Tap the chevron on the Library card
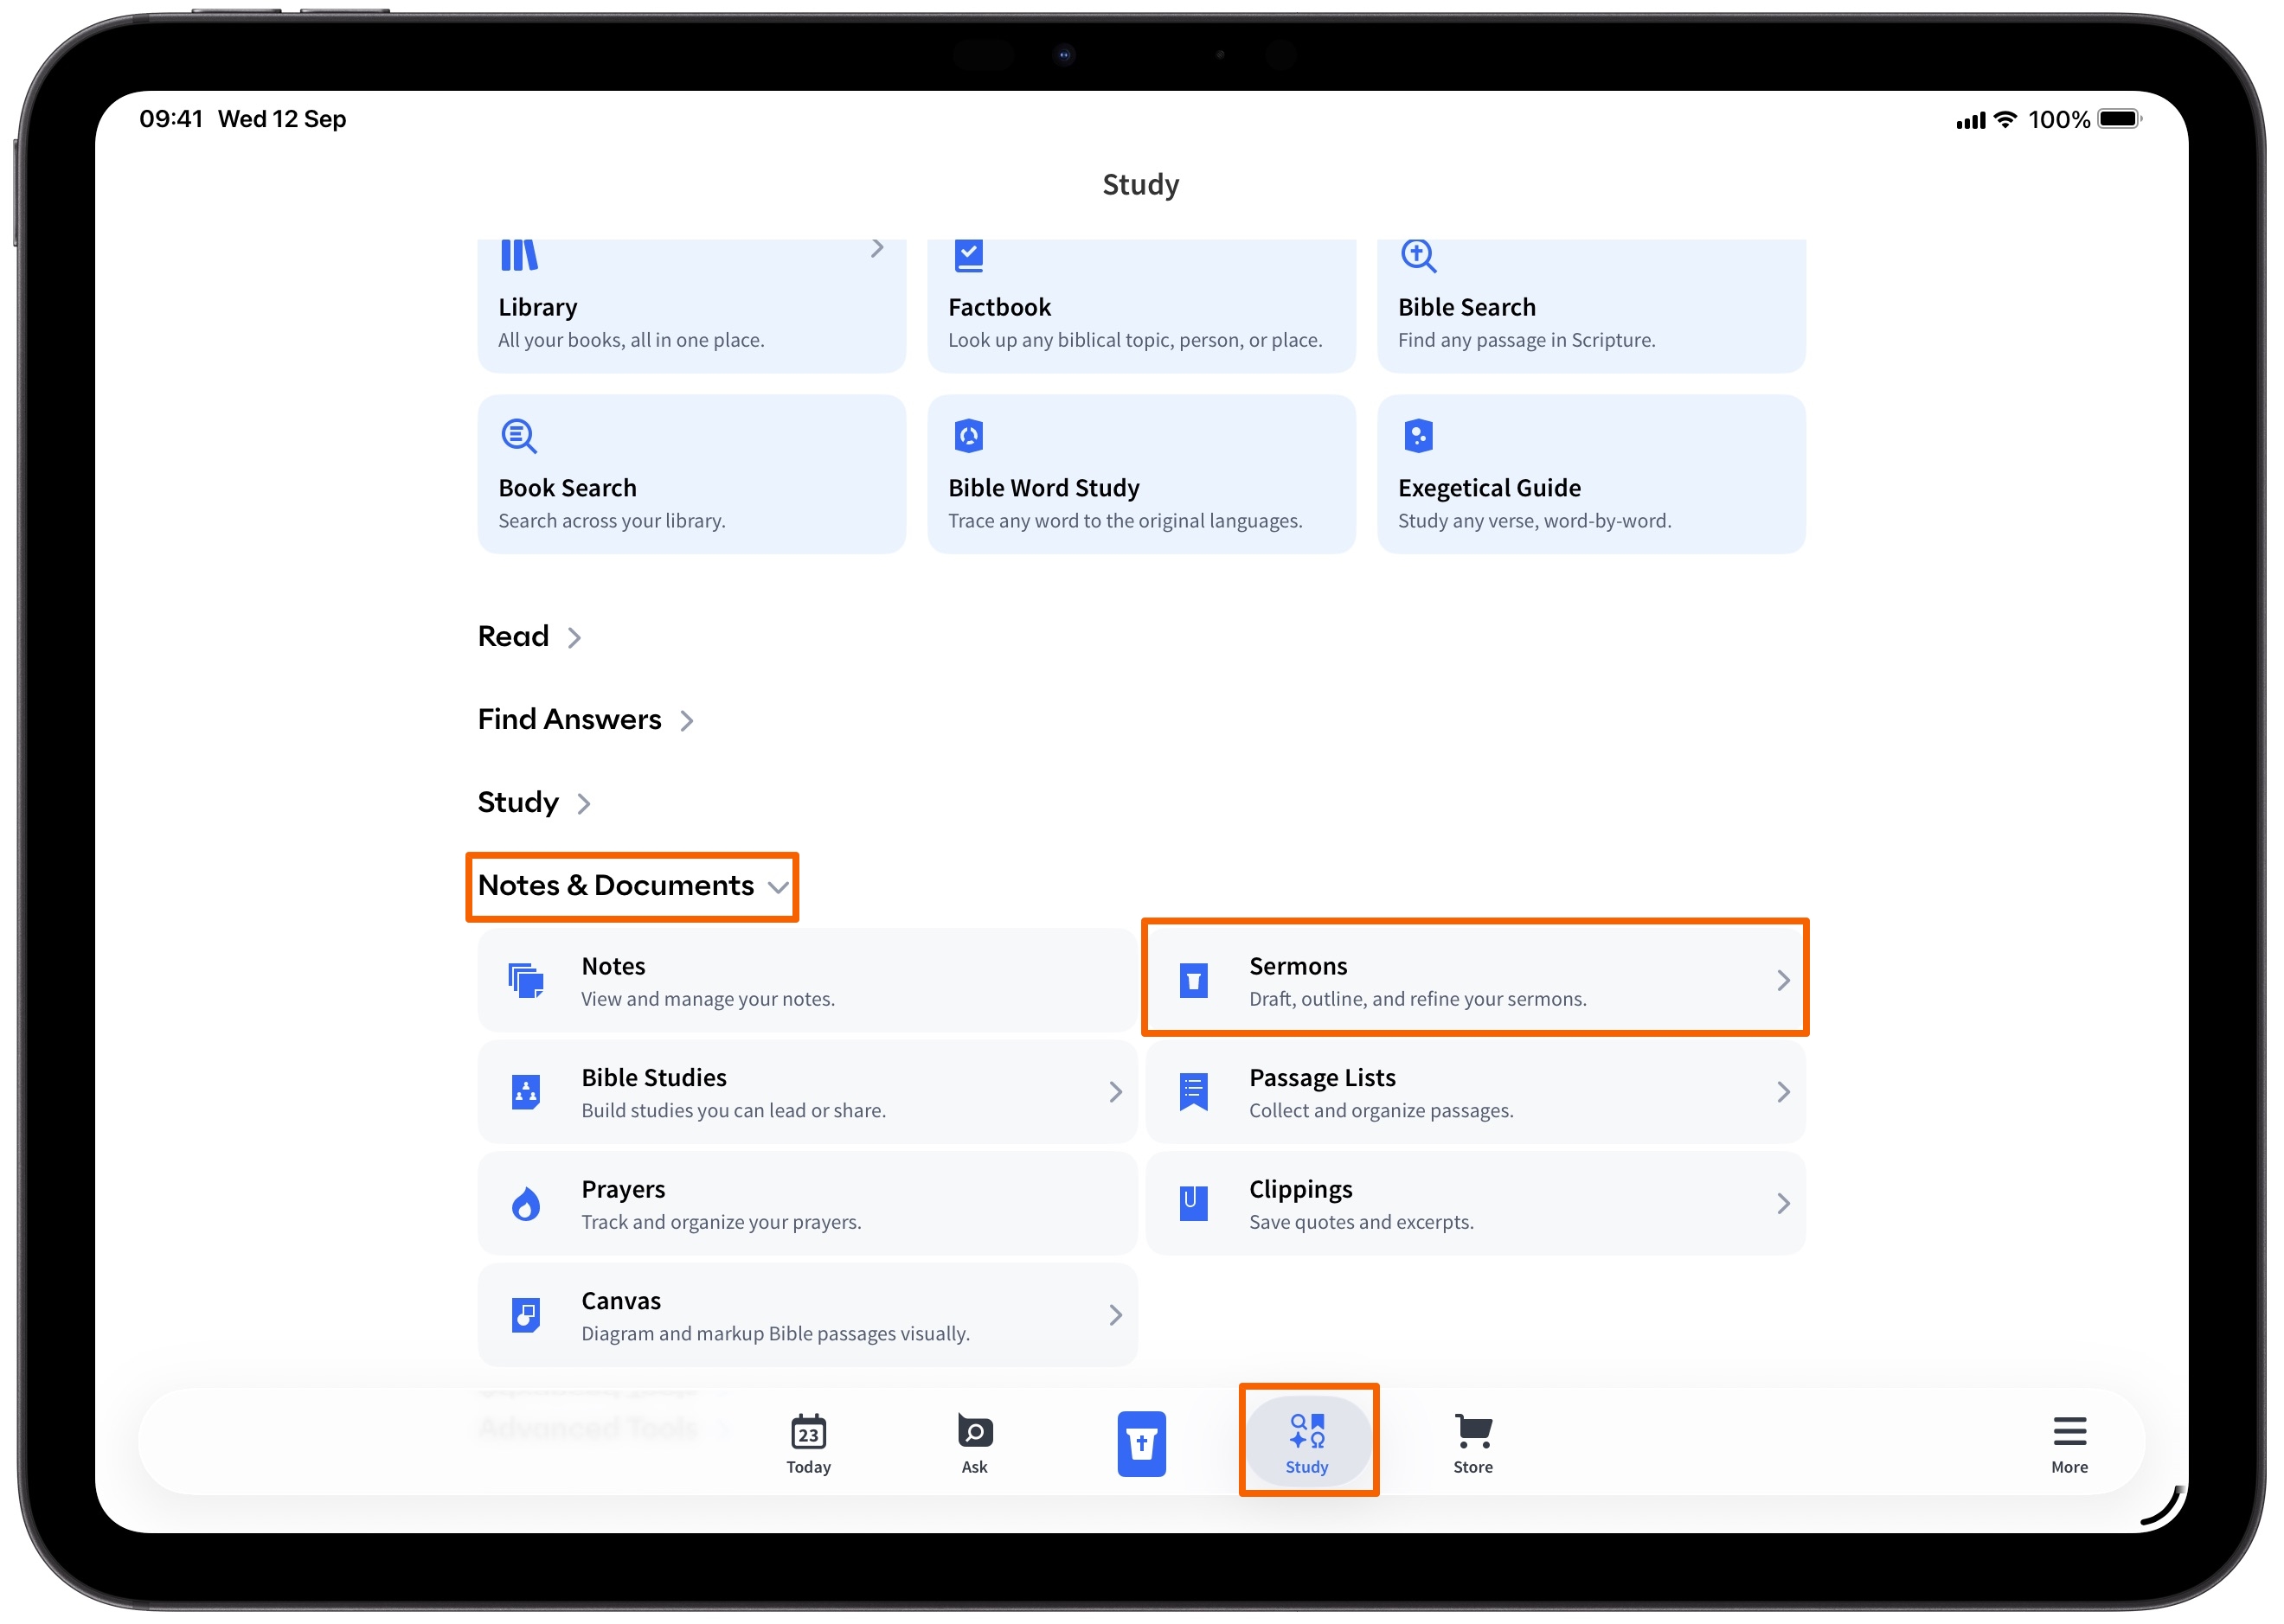 pyautogui.click(x=877, y=248)
